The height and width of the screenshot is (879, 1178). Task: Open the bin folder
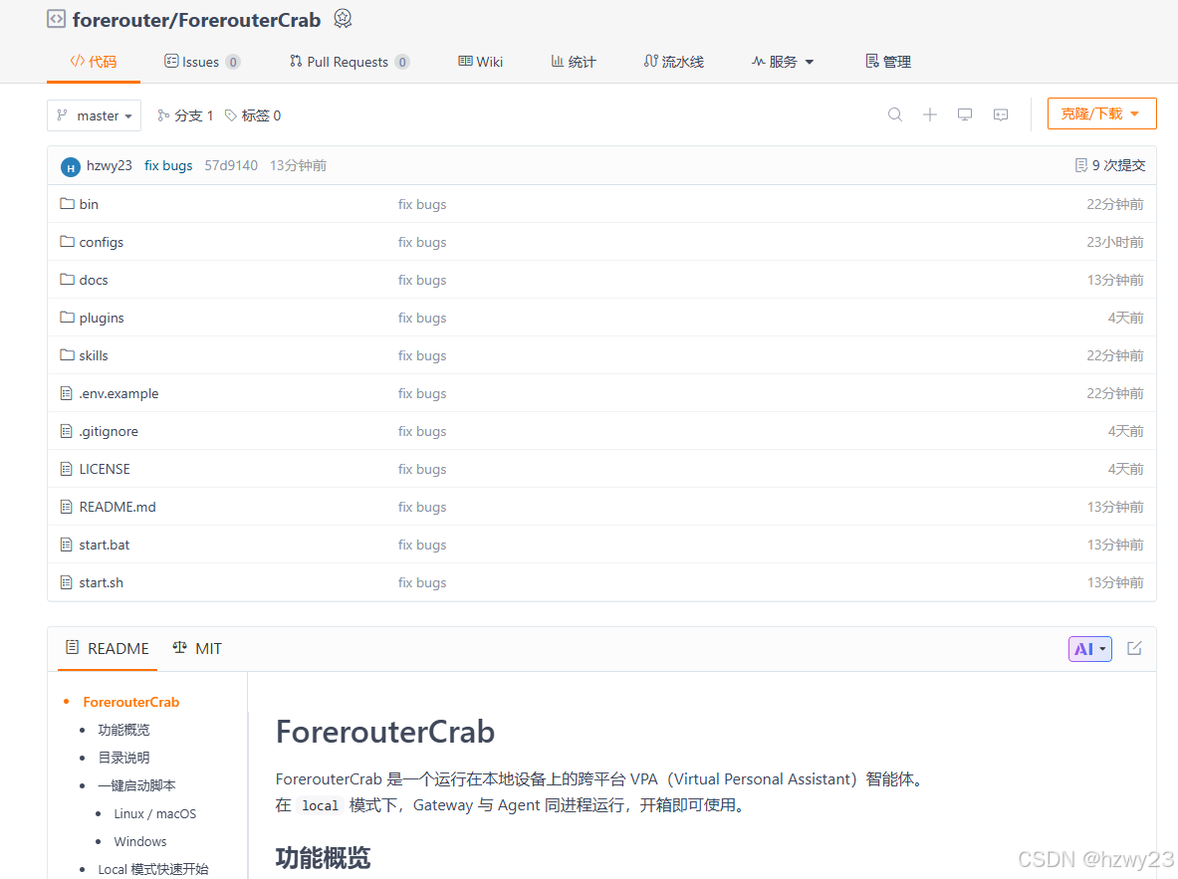[x=89, y=204]
